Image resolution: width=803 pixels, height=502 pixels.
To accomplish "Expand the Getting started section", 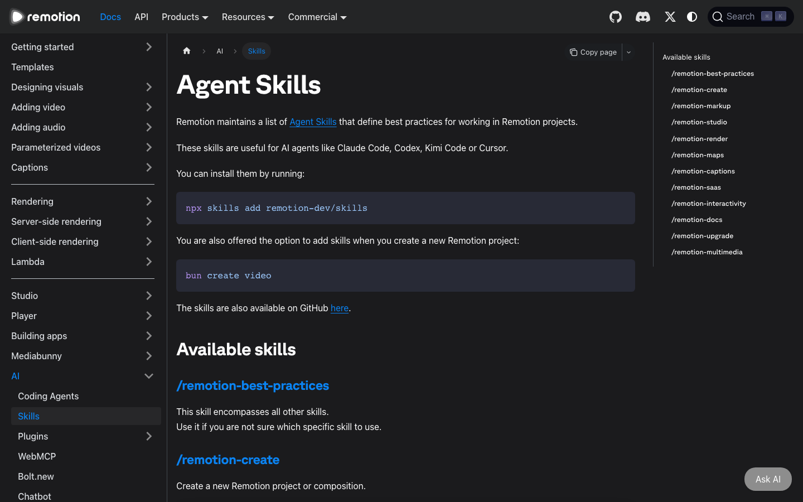I will [149, 47].
